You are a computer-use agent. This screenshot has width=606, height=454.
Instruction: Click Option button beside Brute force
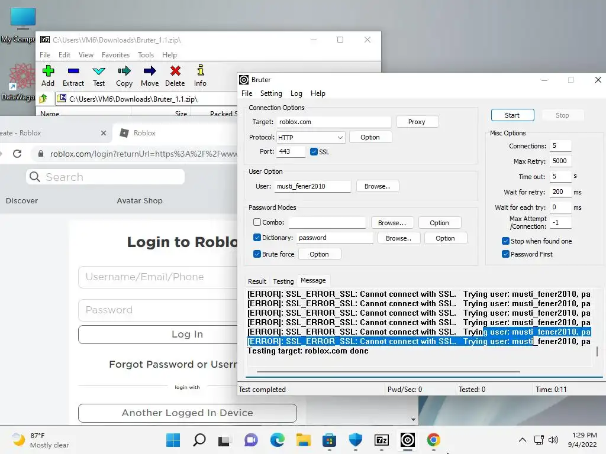pos(319,254)
